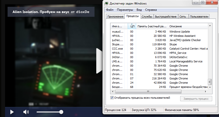Click the horizontal scroll left arrow

(x=113, y=91)
